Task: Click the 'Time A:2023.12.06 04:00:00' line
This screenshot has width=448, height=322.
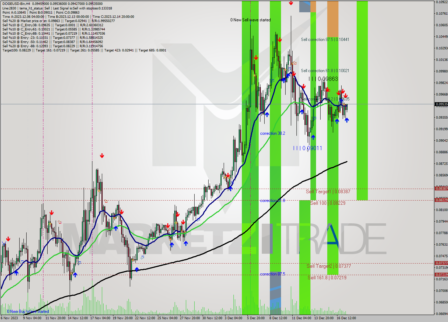Action: [x=68, y=16]
